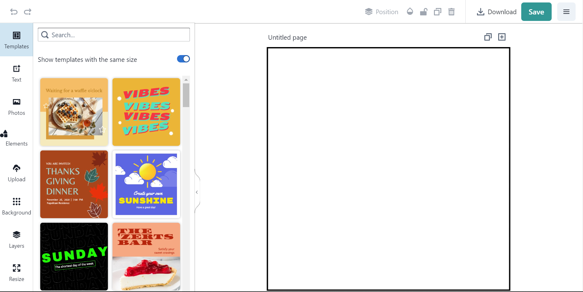Click the undo arrow icon
The width and height of the screenshot is (583, 292).
pyautogui.click(x=14, y=12)
